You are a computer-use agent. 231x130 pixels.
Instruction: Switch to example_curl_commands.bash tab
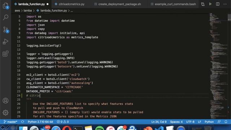point(174,4)
